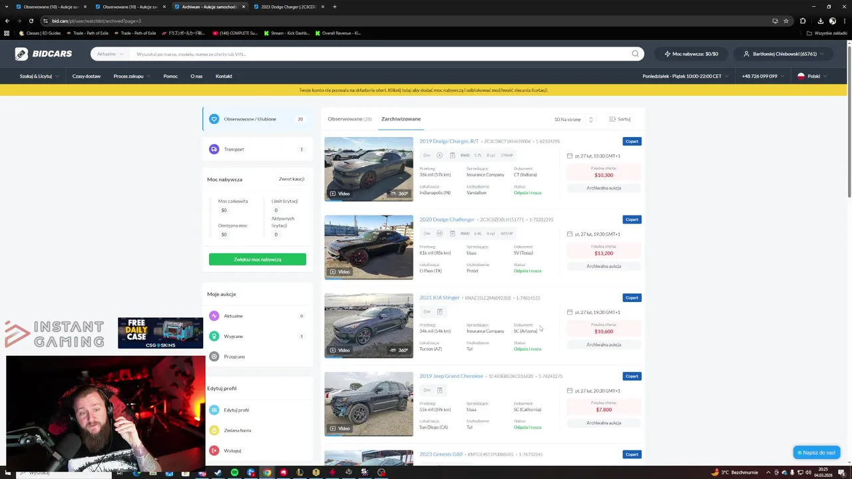The width and height of the screenshot is (852, 479).
Task: Open the 2019 Dodge Charger, R/T listing link
Action: pyautogui.click(x=449, y=141)
